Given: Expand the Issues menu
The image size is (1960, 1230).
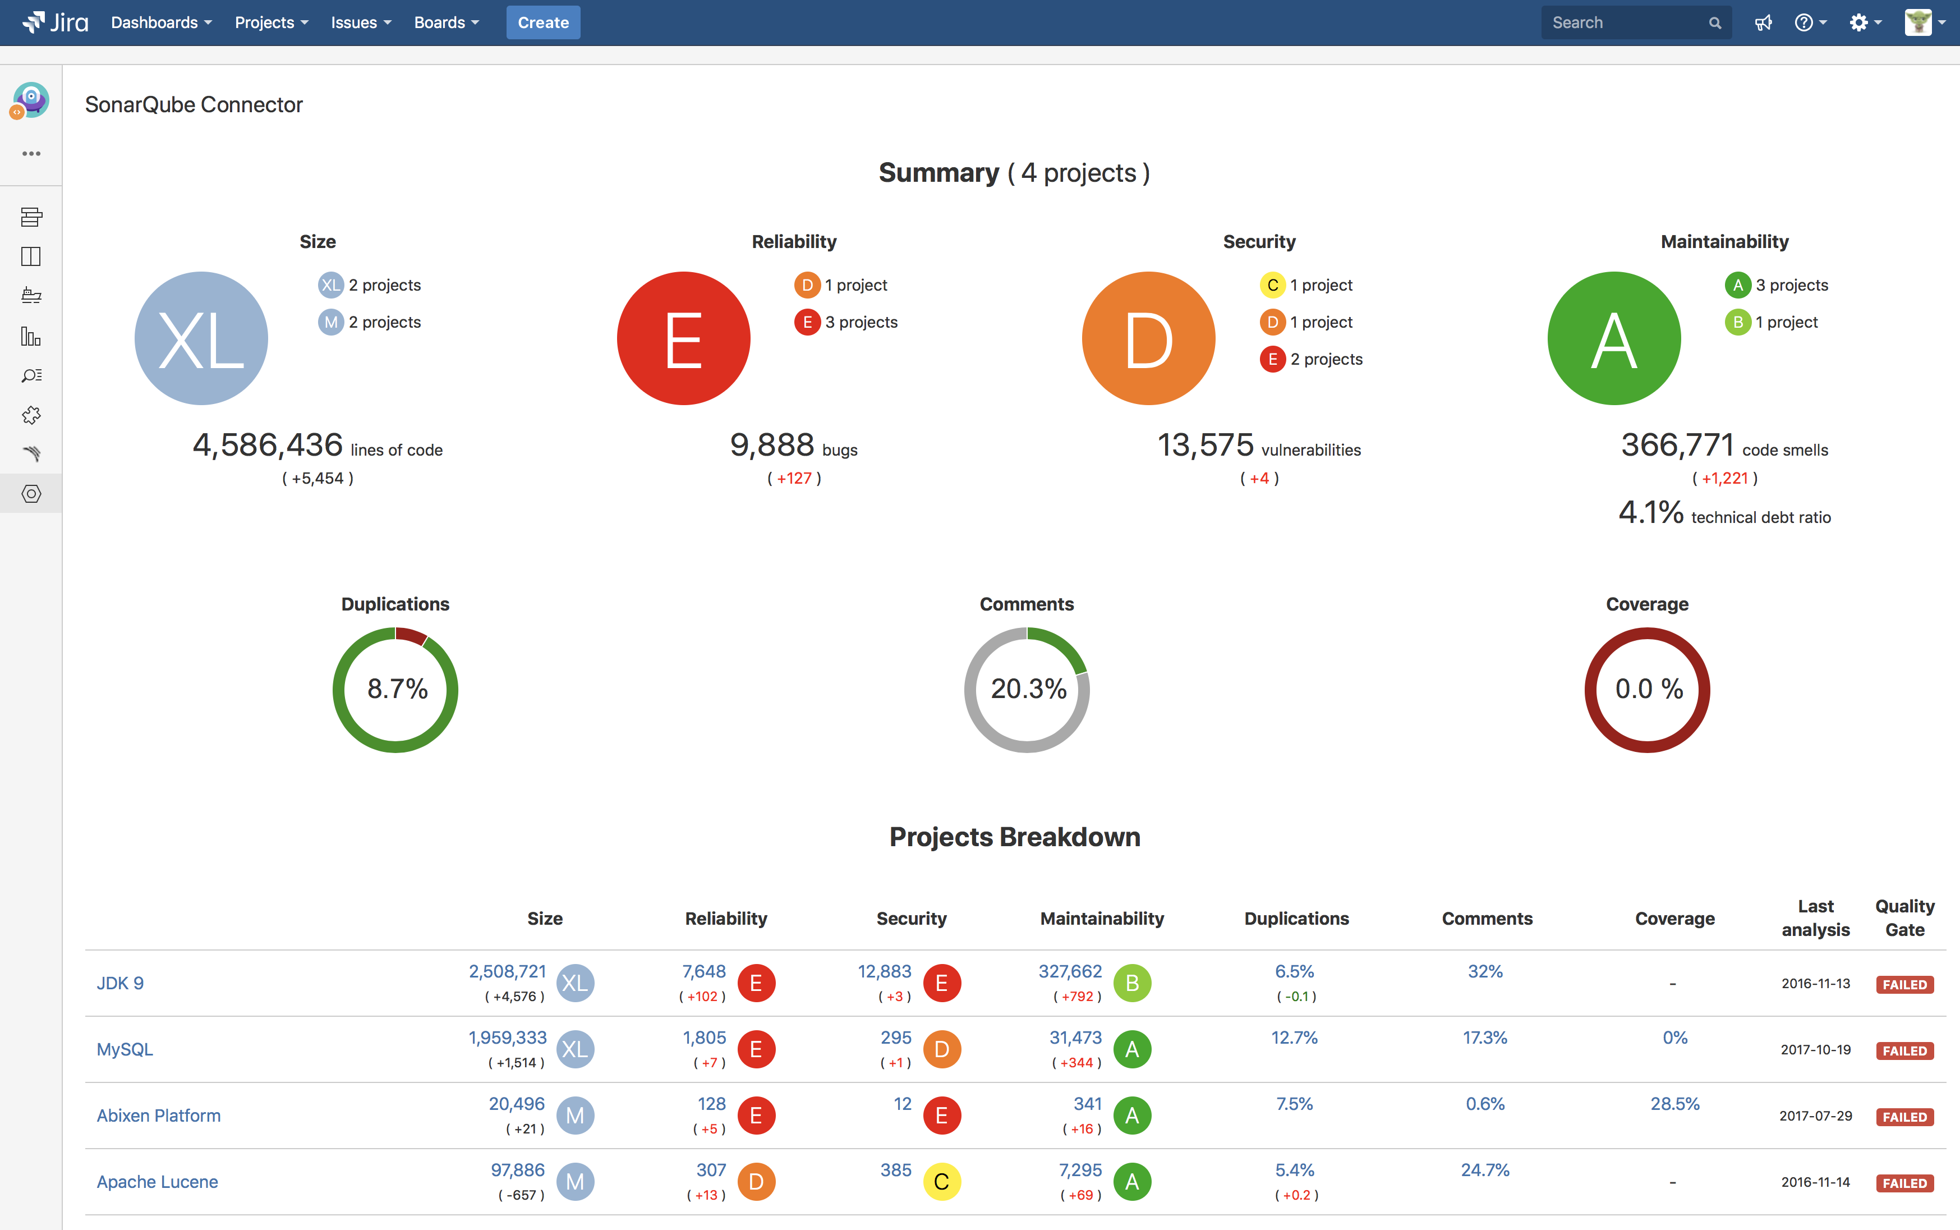Looking at the screenshot, I should 360,23.
